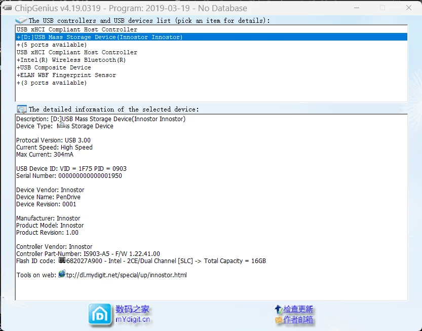Select the (5 ports available) row
The width and height of the screenshot is (422, 331).
pyautogui.click(x=211, y=45)
